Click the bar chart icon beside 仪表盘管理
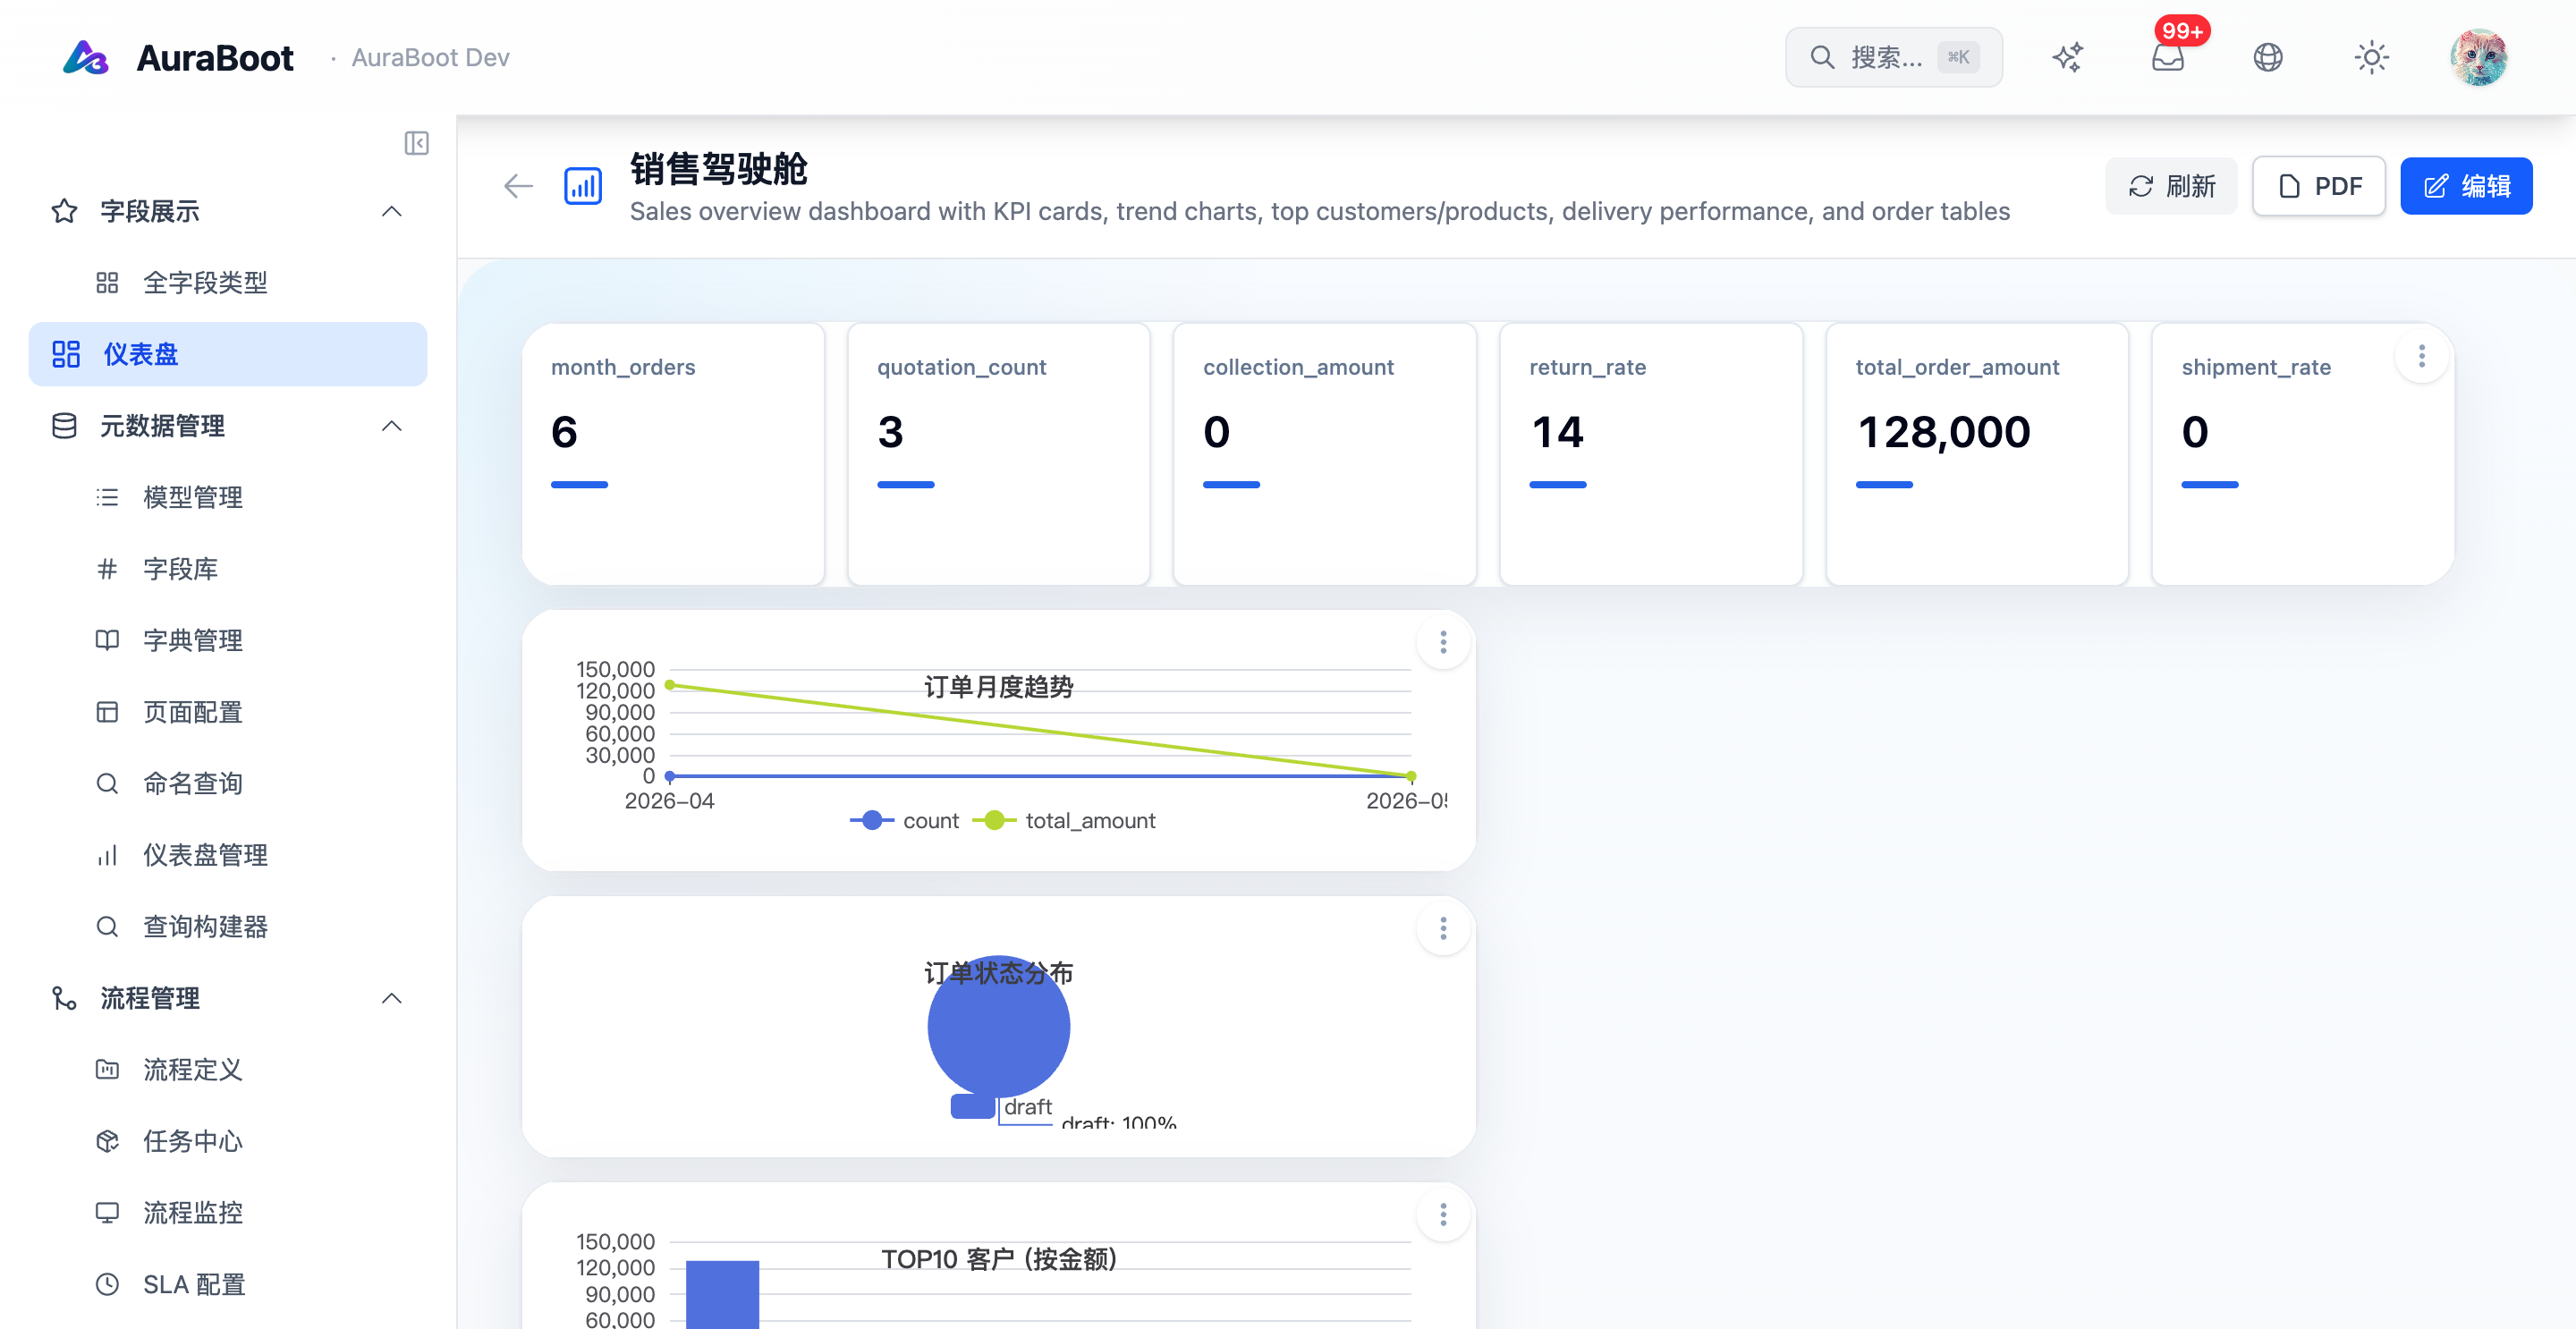 click(x=107, y=855)
